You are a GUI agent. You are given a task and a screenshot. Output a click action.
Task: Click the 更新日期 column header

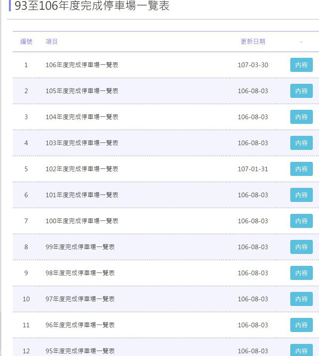point(253,42)
